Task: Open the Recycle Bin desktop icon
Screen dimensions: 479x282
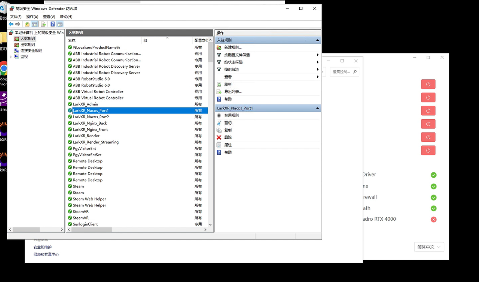Action: click(3, 8)
